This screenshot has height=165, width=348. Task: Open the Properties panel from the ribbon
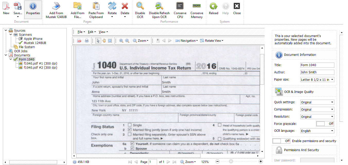point(33,9)
